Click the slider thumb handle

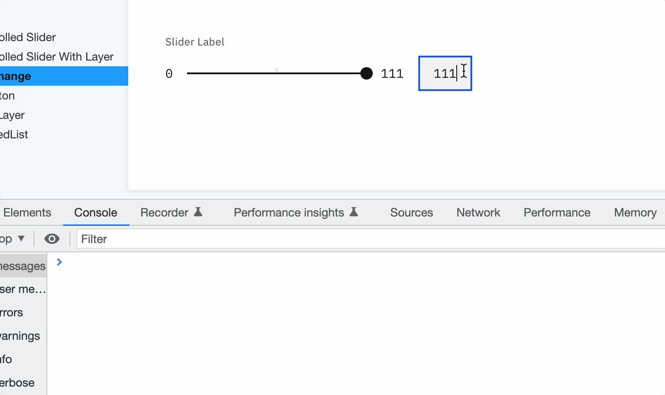point(366,73)
